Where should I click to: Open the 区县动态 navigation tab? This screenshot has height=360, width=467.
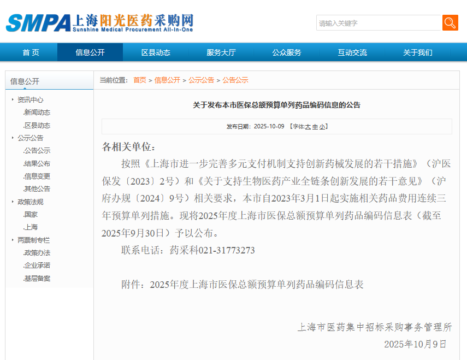coord(156,52)
